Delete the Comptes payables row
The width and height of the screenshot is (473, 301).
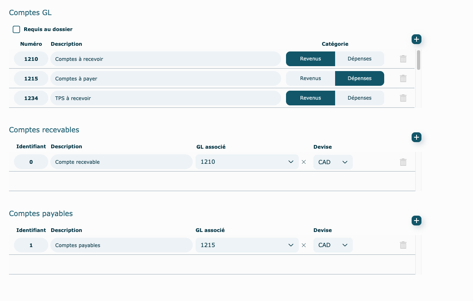click(403, 245)
